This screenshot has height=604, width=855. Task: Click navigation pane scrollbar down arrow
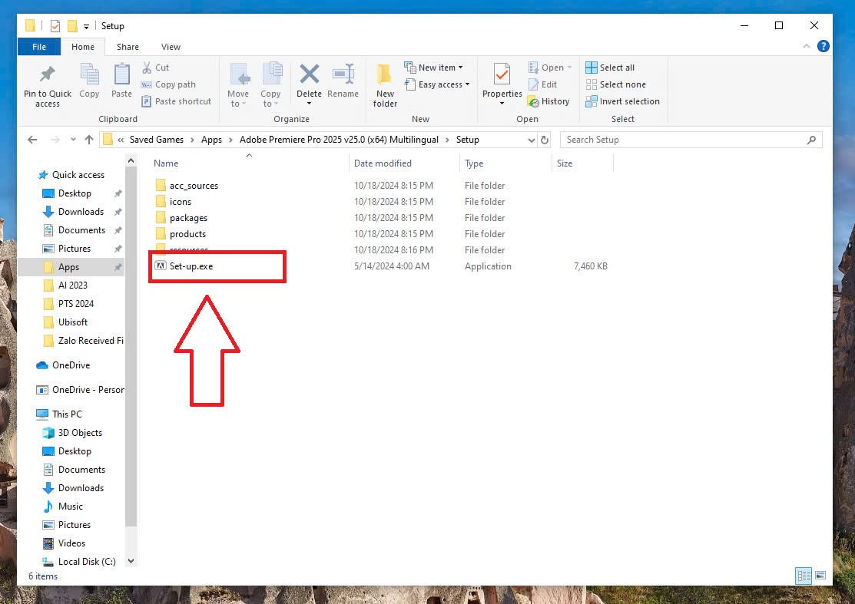131,562
